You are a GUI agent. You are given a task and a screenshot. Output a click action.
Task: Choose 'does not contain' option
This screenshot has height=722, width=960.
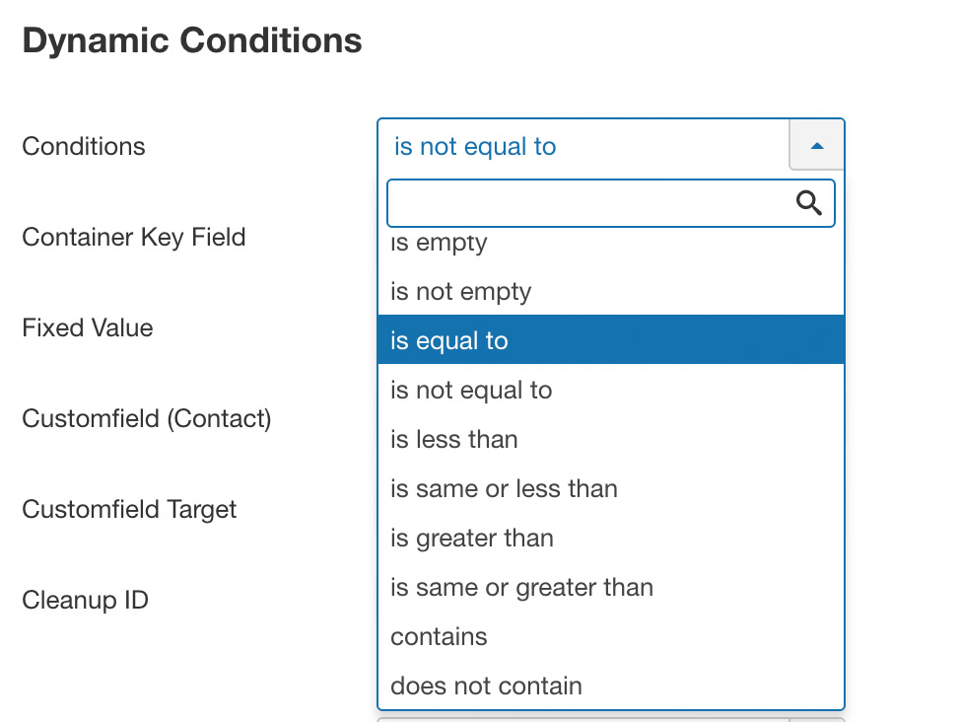[611, 686]
